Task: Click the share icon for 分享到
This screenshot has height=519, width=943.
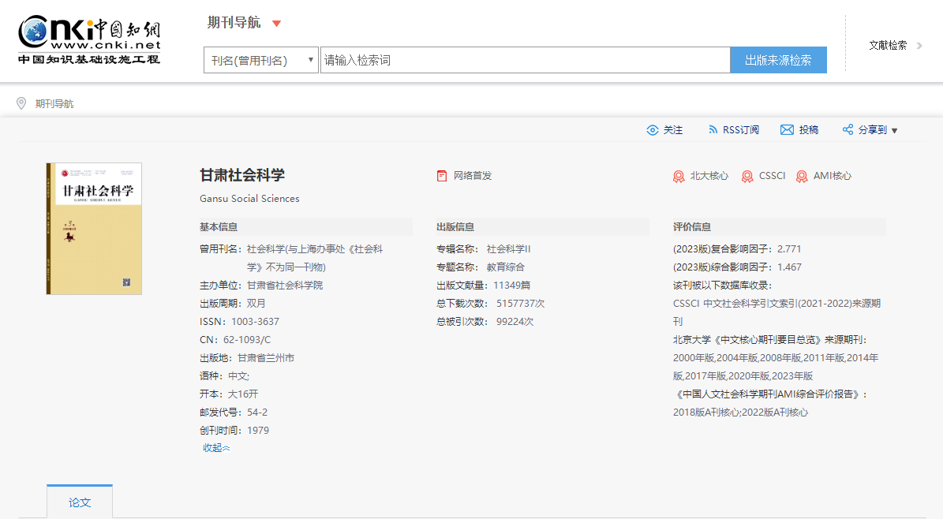Action: click(x=848, y=129)
